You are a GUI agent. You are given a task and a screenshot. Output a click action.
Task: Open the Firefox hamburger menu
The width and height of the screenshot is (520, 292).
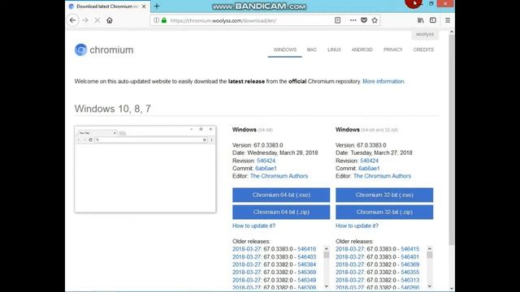pos(448,20)
